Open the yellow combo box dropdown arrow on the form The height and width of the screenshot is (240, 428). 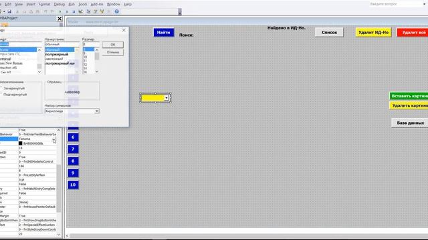click(x=167, y=98)
